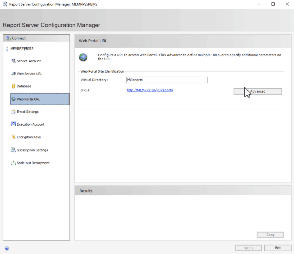Click the Service Account icon
Image resolution: width=294 pixels, height=254 pixels.
point(13,61)
